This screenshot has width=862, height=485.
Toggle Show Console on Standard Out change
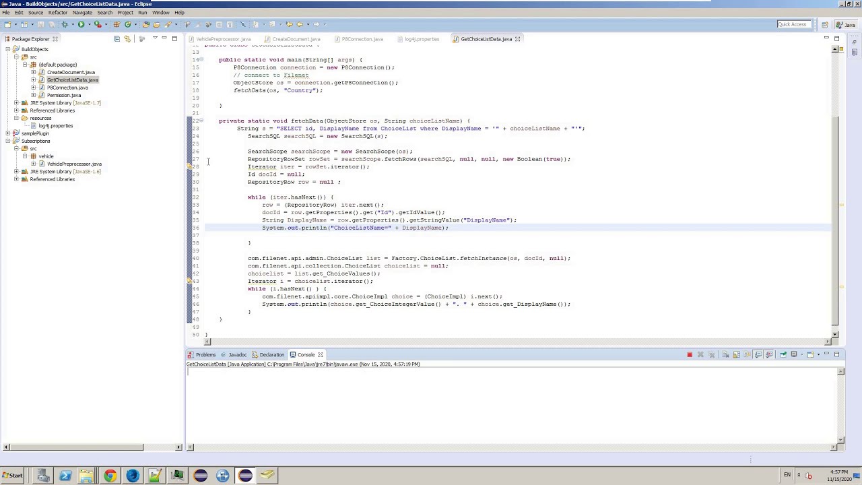click(758, 354)
